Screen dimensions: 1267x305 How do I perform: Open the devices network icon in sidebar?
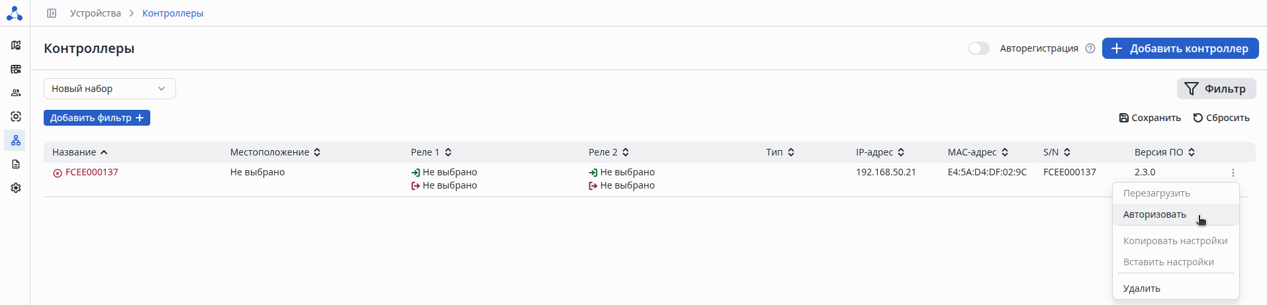tap(16, 140)
